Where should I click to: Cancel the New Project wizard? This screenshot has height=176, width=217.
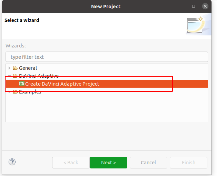148,163
